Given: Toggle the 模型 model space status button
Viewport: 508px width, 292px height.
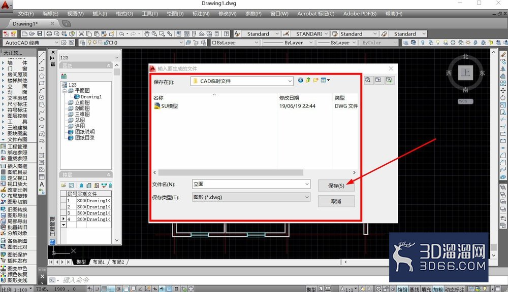Looking at the screenshot, I should point(311,289).
